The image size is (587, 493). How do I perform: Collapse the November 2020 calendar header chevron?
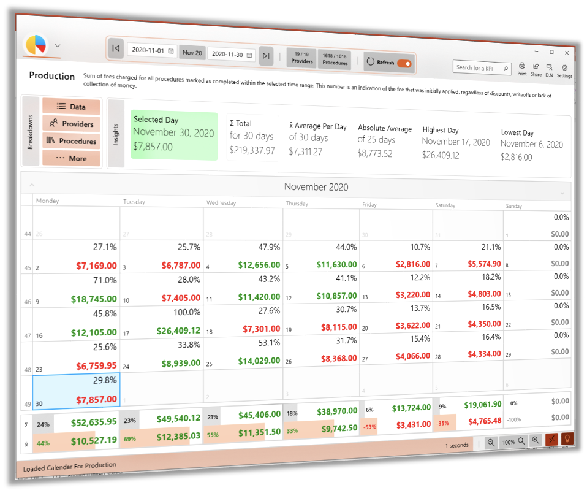coord(32,185)
